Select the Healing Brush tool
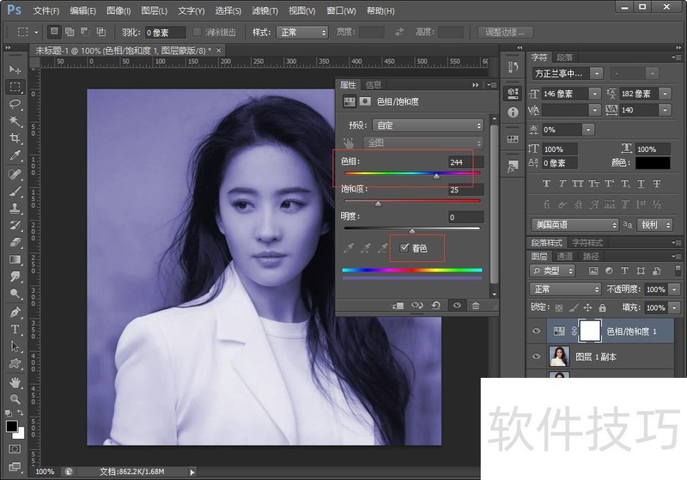 click(15, 173)
